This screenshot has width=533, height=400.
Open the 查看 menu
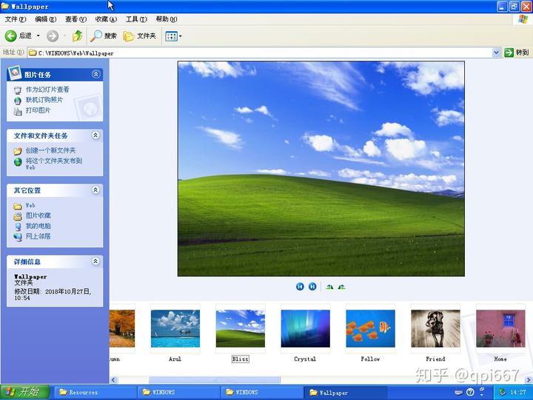tap(76, 19)
